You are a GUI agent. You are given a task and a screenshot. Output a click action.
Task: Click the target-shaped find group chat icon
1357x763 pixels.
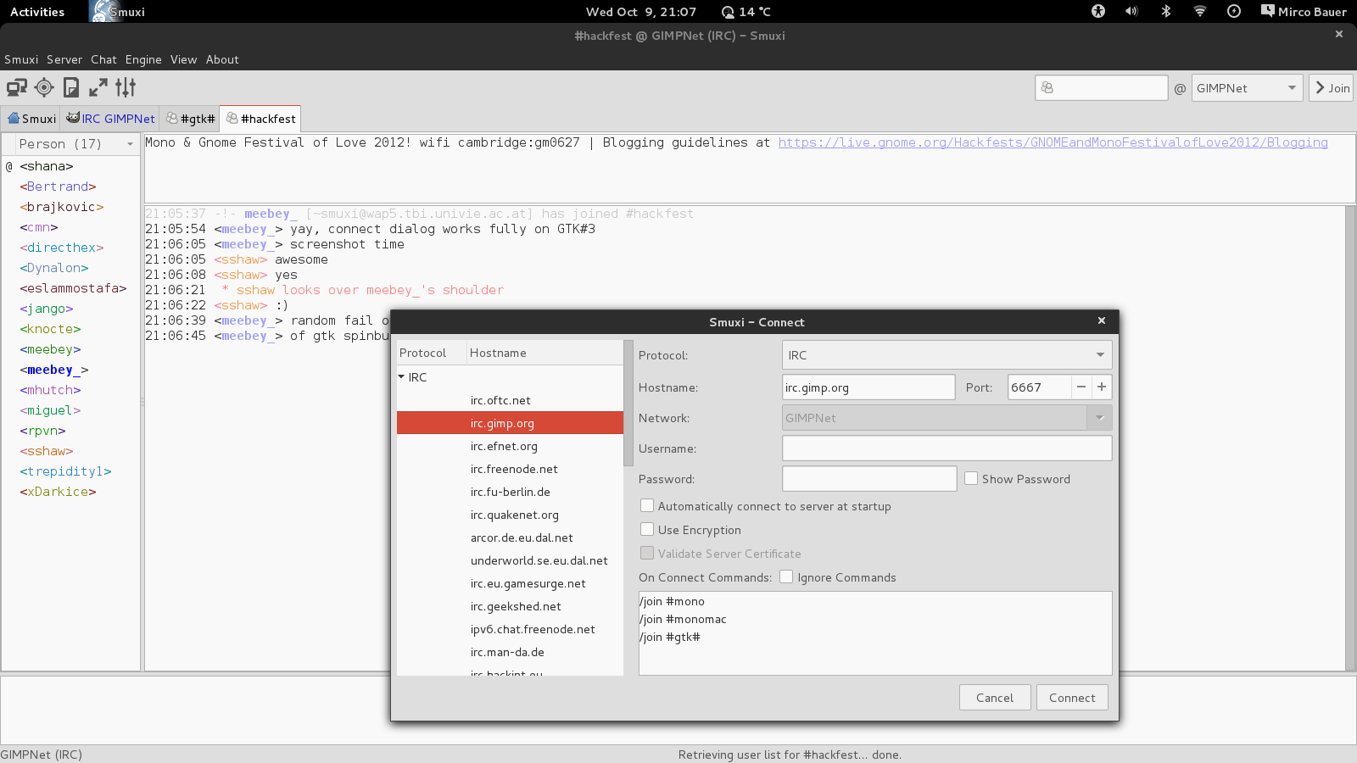click(44, 87)
